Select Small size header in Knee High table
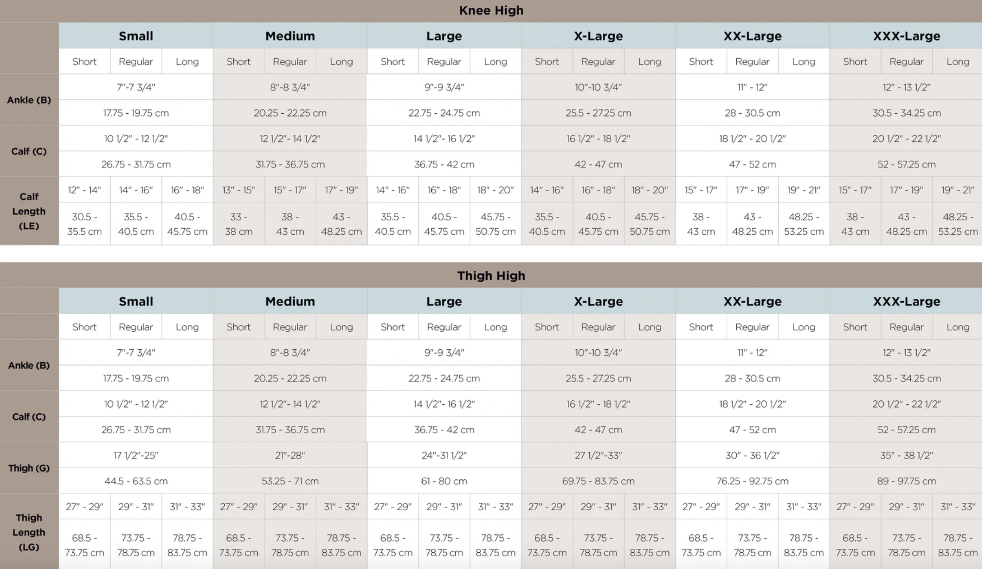The width and height of the screenshot is (982, 569). tap(136, 36)
